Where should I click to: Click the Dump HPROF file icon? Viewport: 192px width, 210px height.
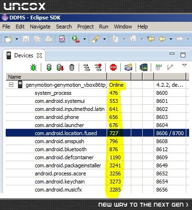60,67
